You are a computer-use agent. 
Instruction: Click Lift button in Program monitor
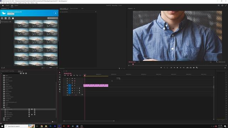(187, 68)
